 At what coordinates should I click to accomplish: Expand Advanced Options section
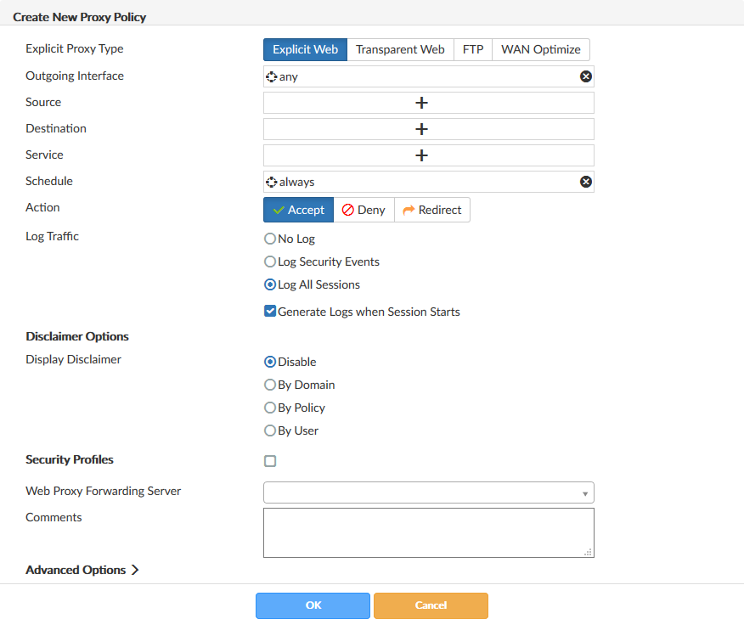pyautogui.click(x=82, y=571)
